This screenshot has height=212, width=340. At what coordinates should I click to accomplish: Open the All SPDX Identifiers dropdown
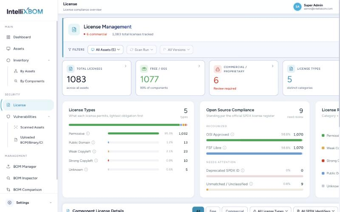click(316, 210)
